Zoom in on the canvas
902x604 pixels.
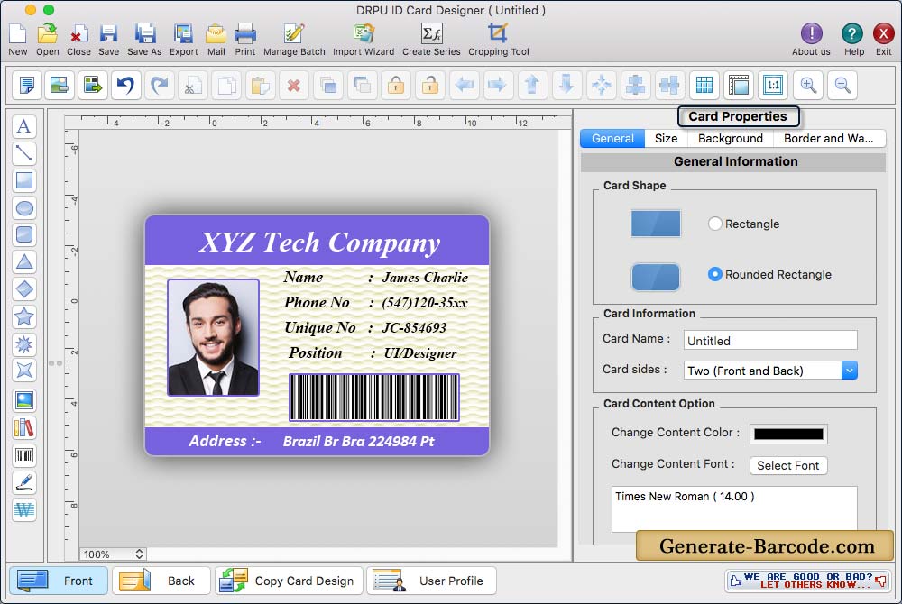pos(807,85)
